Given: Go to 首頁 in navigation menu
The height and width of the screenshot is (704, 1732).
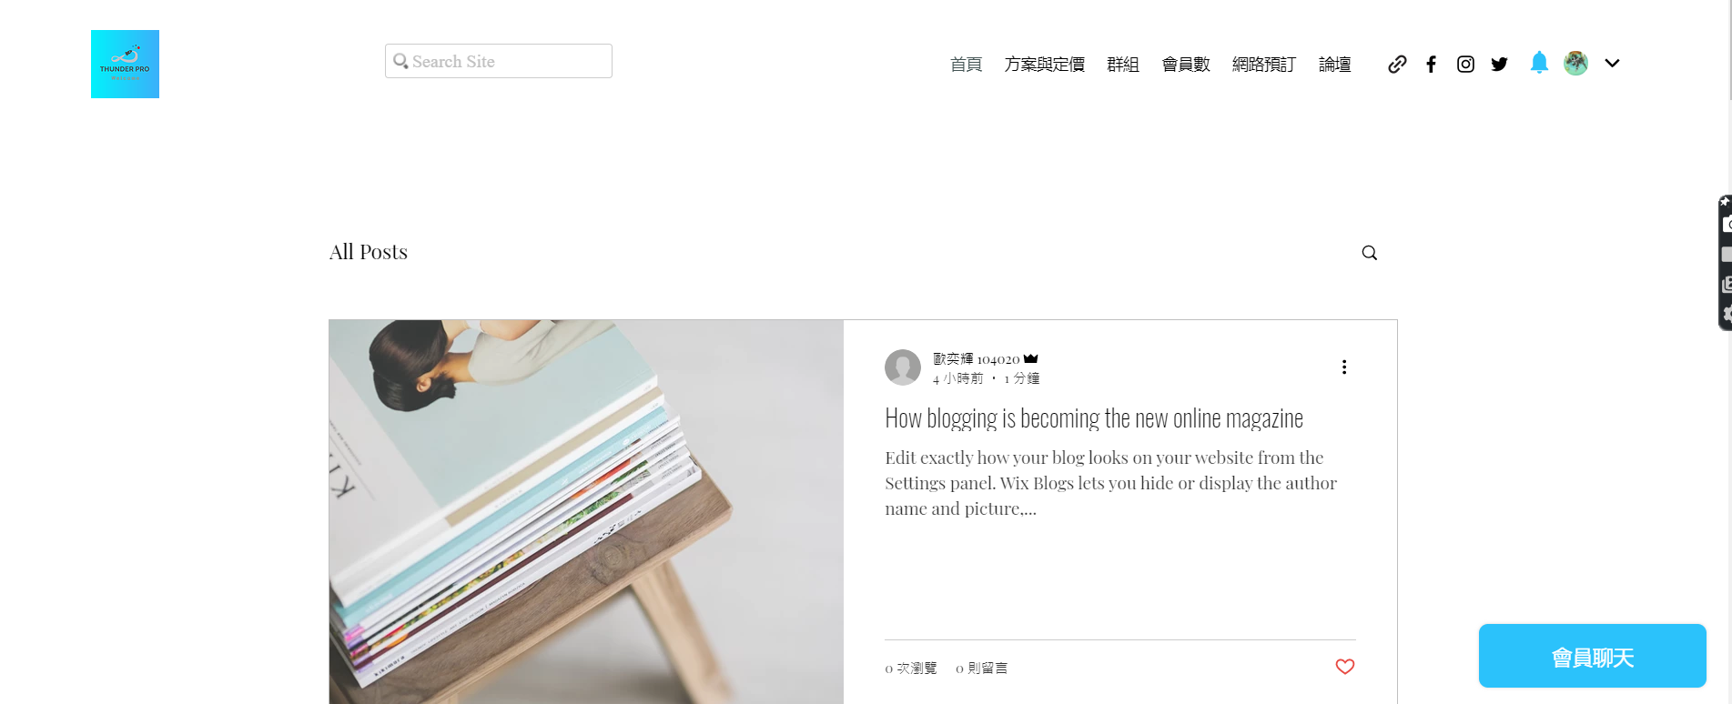Looking at the screenshot, I should pyautogui.click(x=966, y=64).
